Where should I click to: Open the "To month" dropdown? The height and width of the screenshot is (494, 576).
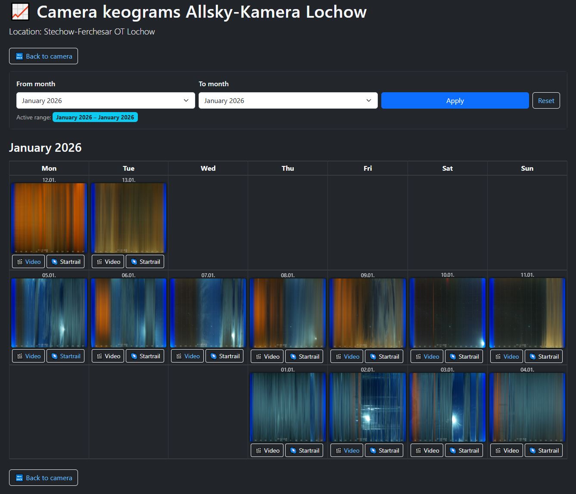click(287, 100)
